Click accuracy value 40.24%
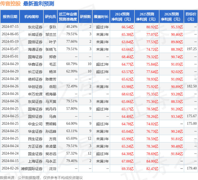This screenshot has height=180, width=198. click(x=72, y=27)
